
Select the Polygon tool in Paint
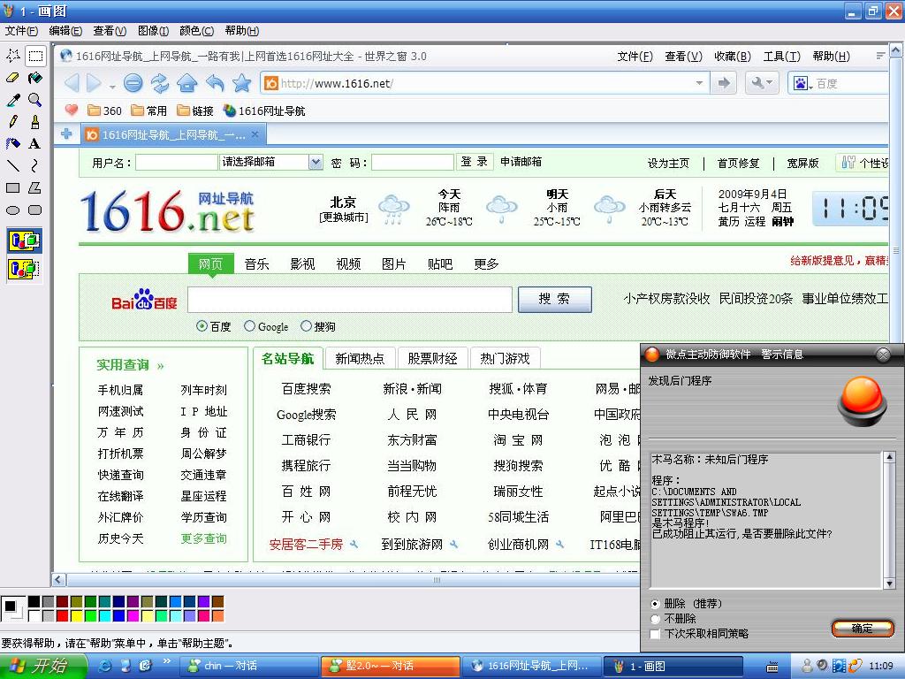tap(35, 187)
